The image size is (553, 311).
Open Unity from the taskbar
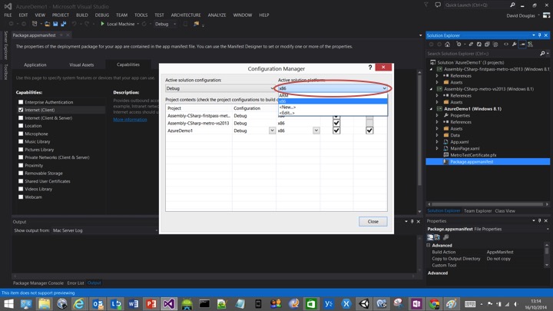(x=364, y=303)
